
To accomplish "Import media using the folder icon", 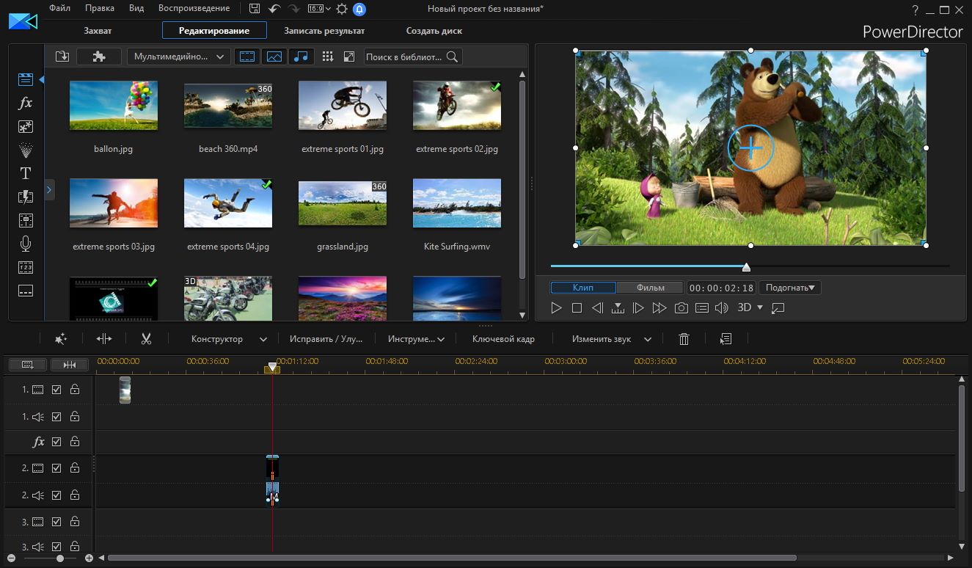I will [62, 57].
